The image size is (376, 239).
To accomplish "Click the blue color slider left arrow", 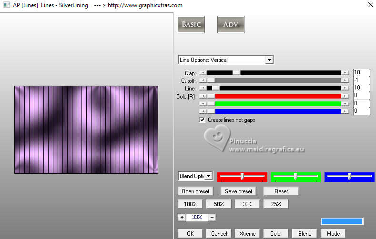I will (x=203, y=111).
